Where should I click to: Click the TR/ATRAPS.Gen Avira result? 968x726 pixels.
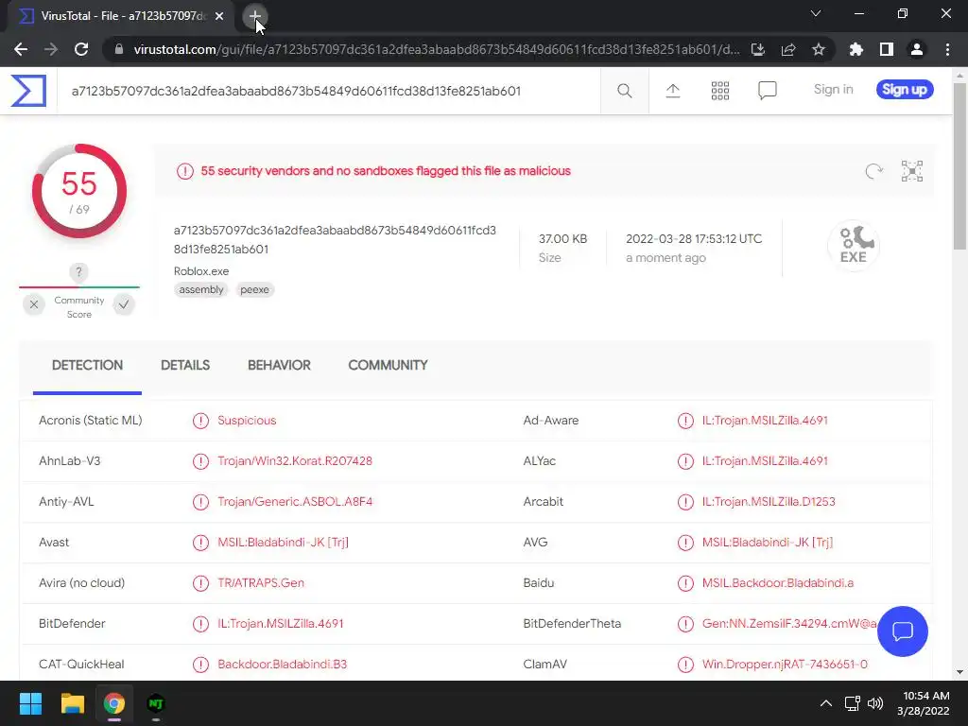[261, 583]
